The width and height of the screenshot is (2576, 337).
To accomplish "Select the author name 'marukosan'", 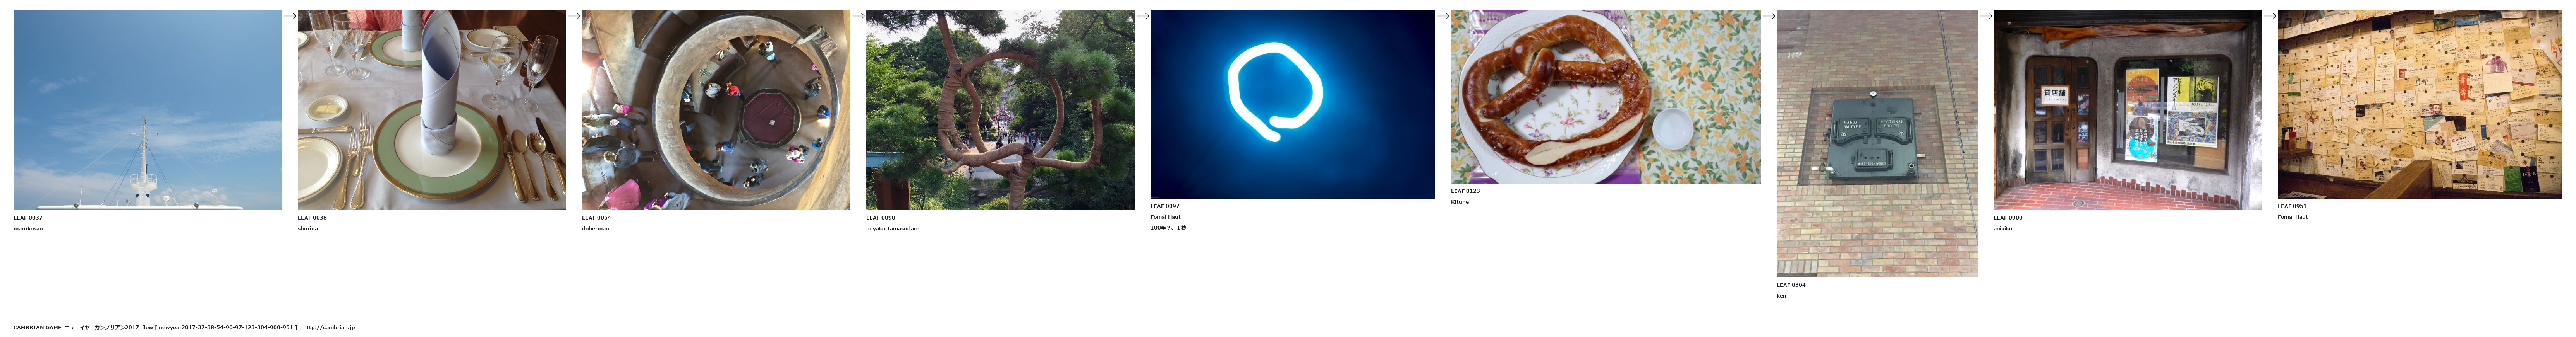I will pos(28,228).
